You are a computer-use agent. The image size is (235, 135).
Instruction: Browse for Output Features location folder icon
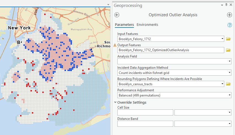coord(228,50)
